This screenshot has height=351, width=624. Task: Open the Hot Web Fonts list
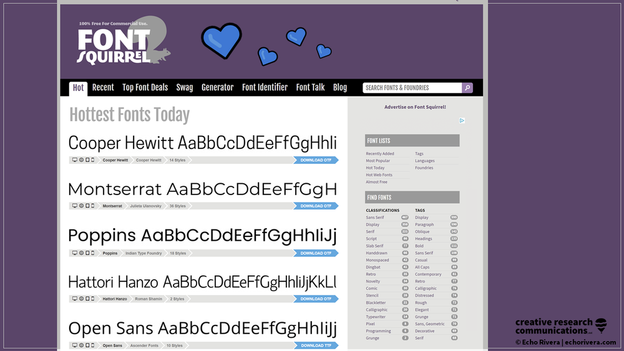(x=379, y=175)
